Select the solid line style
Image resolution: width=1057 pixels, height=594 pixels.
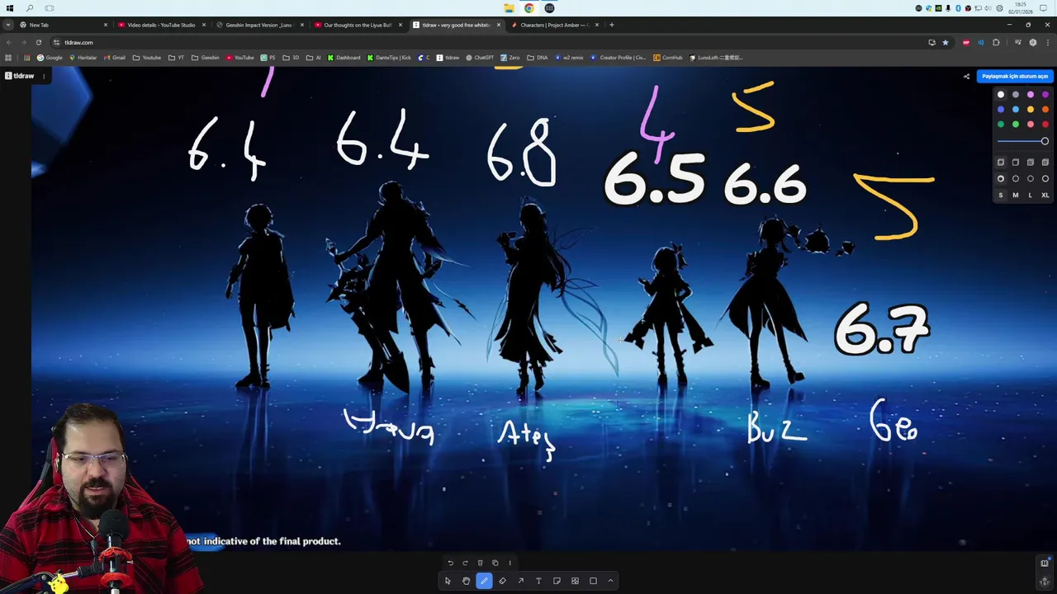tap(1045, 179)
